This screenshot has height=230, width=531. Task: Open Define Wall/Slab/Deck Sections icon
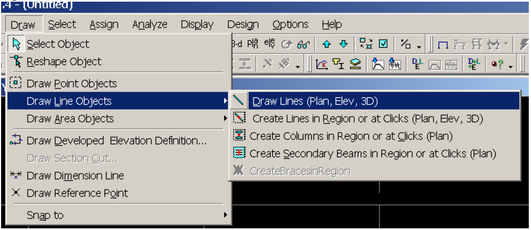pos(355,64)
